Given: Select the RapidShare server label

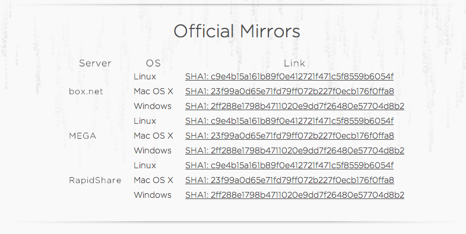Looking at the screenshot, I should click(95, 180).
